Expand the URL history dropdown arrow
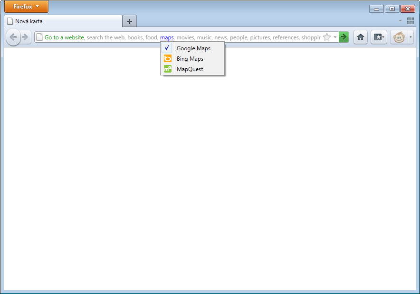Viewport: 420px width, 294px height. [335, 37]
